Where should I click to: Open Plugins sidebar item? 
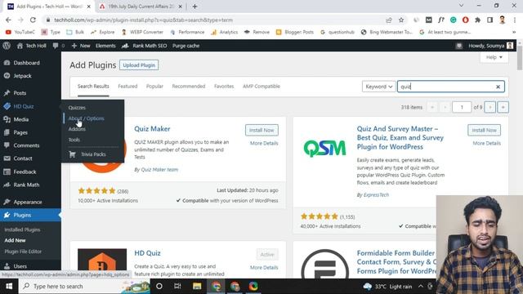30,215
